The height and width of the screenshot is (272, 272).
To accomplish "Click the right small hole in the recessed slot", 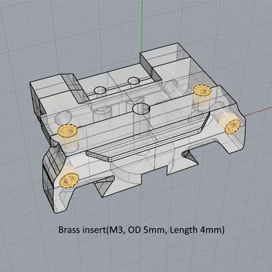I will pyautogui.click(x=133, y=80).
